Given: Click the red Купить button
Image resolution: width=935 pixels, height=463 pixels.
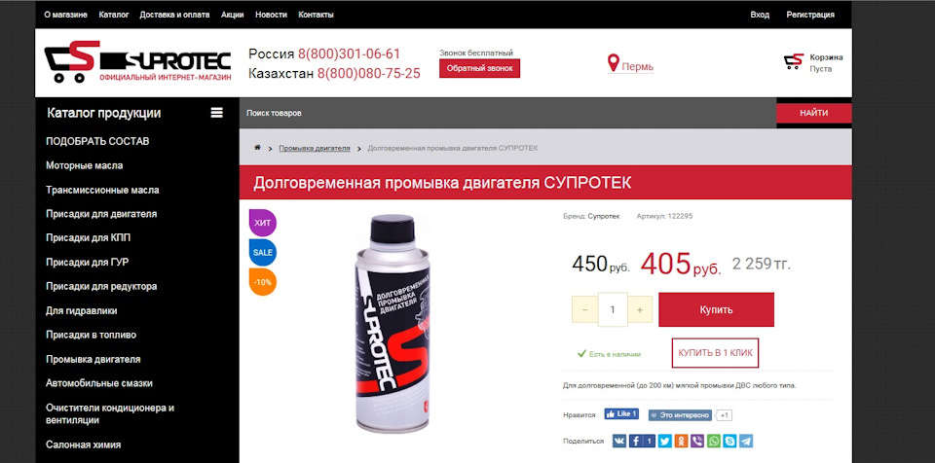Looking at the screenshot, I should pos(716,309).
